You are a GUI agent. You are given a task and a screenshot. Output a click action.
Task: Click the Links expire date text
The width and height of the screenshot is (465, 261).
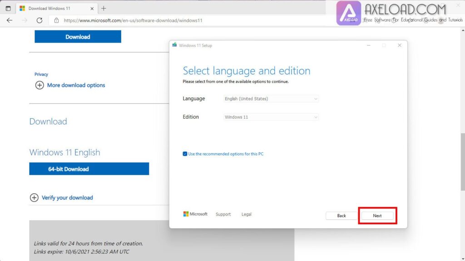82,252
